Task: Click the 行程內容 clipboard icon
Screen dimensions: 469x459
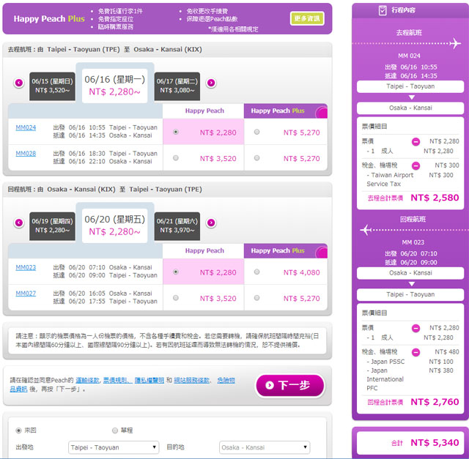Action: (383, 10)
